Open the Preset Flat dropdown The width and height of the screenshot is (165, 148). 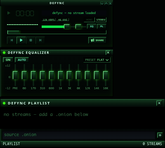[97, 60]
